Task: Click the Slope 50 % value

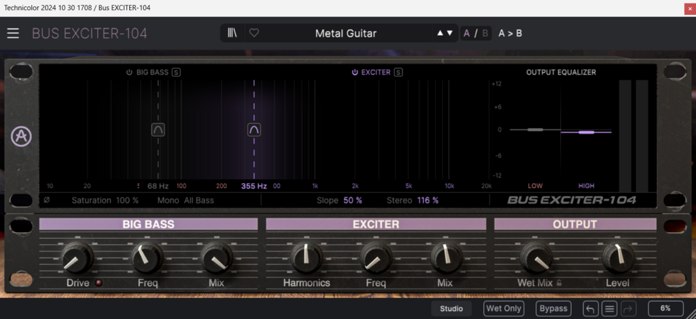Action: (353, 200)
